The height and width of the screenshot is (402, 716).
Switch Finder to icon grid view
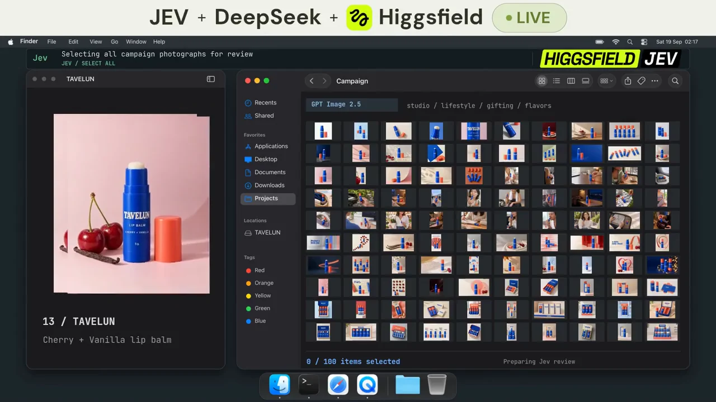(x=541, y=81)
